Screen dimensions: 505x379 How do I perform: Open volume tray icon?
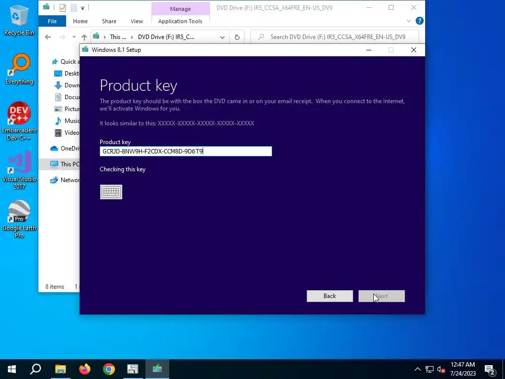[x=441, y=369]
